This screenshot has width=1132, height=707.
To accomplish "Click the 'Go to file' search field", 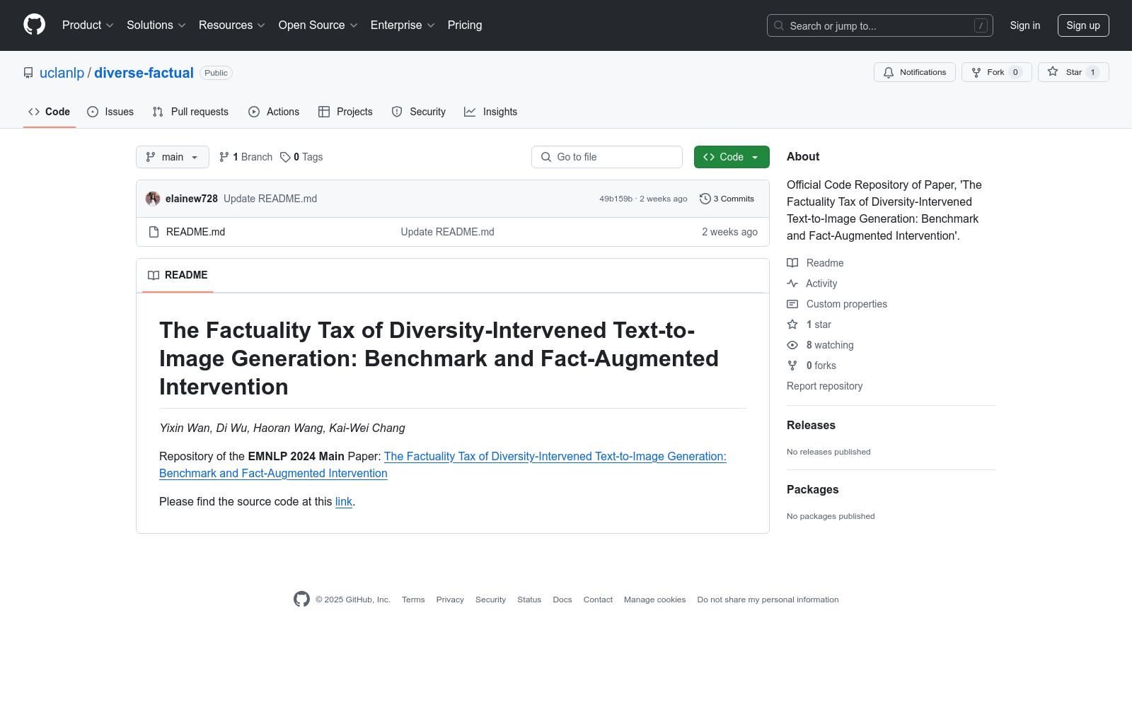I will [x=607, y=157].
